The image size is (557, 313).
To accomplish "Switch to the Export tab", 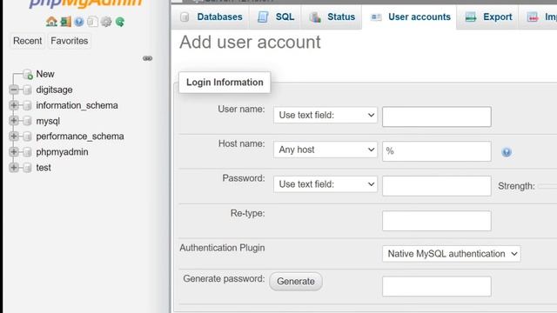I will pos(487,17).
